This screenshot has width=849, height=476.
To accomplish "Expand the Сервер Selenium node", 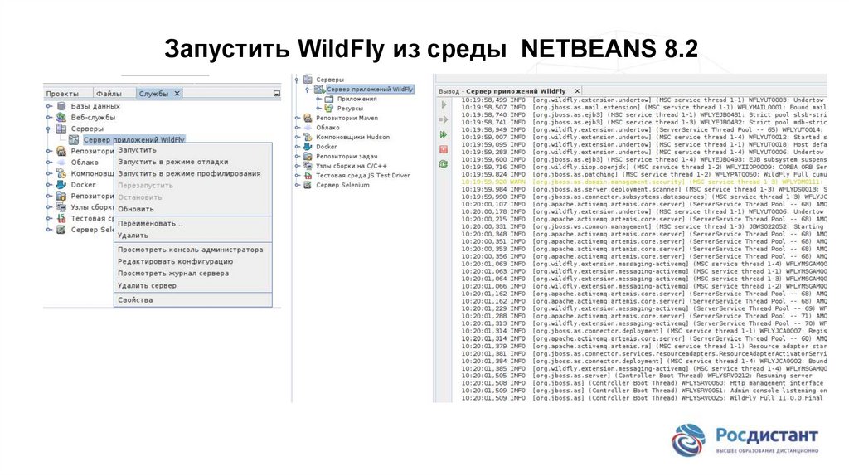I will [x=298, y=185].
